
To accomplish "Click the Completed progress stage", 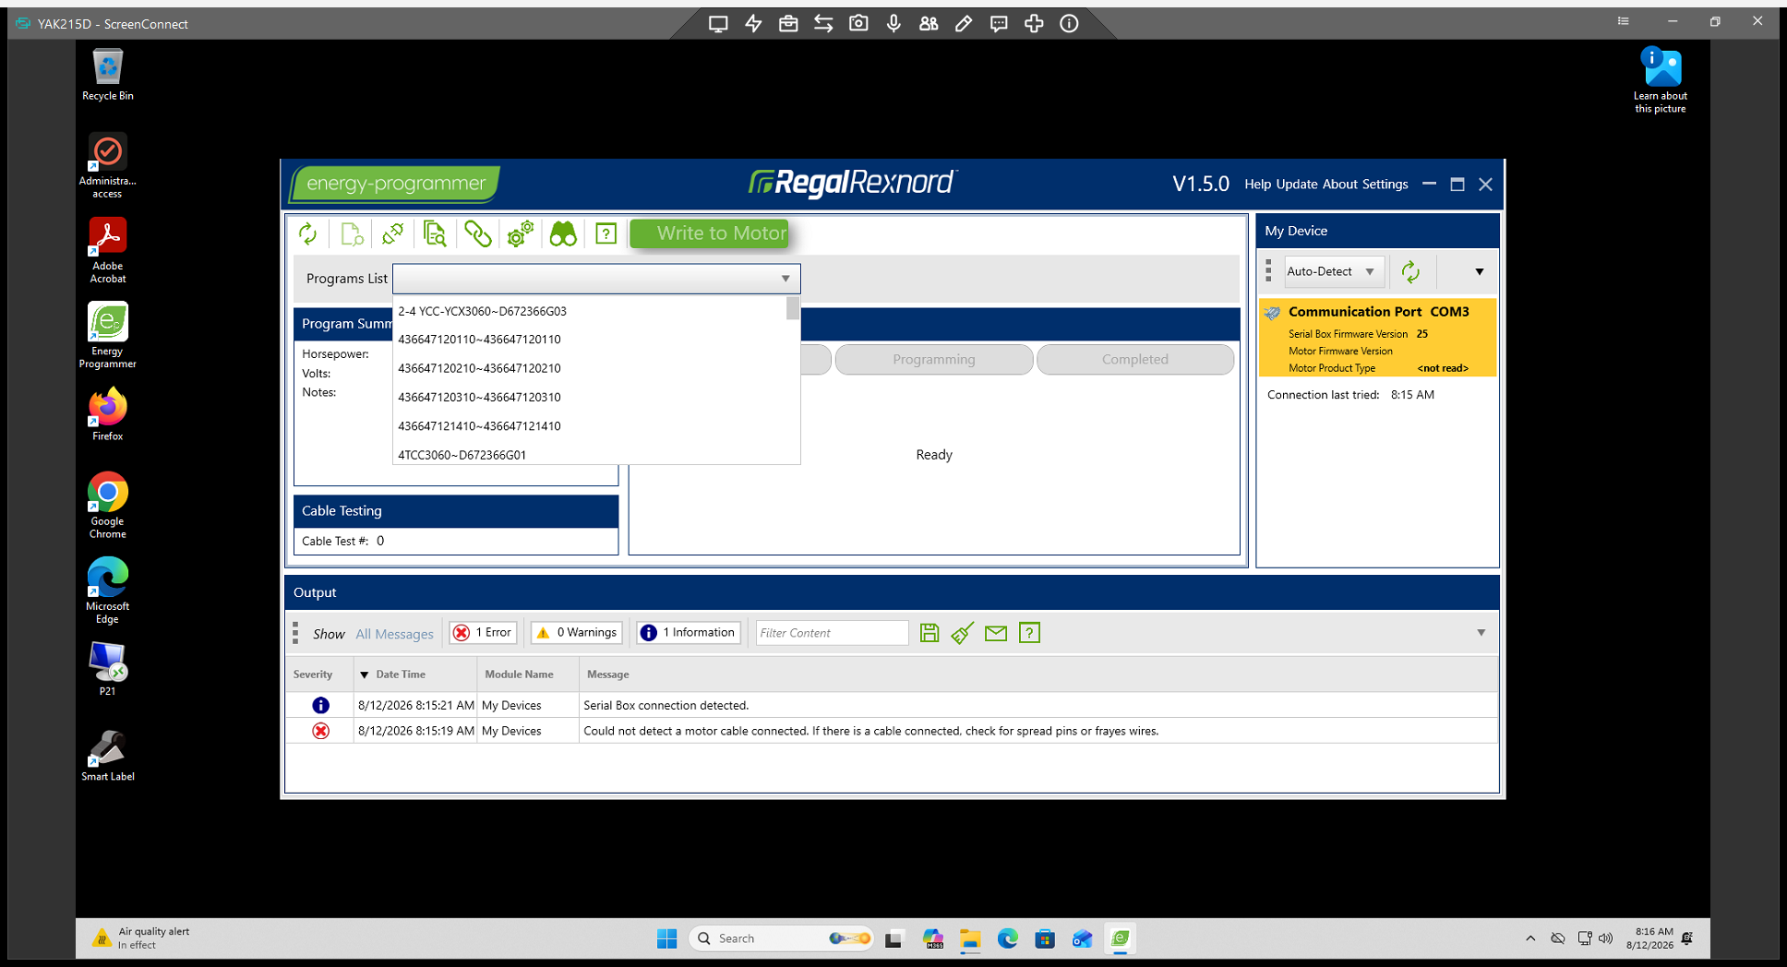I will click(1134, 360).
